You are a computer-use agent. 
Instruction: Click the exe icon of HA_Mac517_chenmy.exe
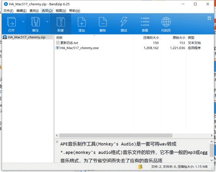point(58,48)
